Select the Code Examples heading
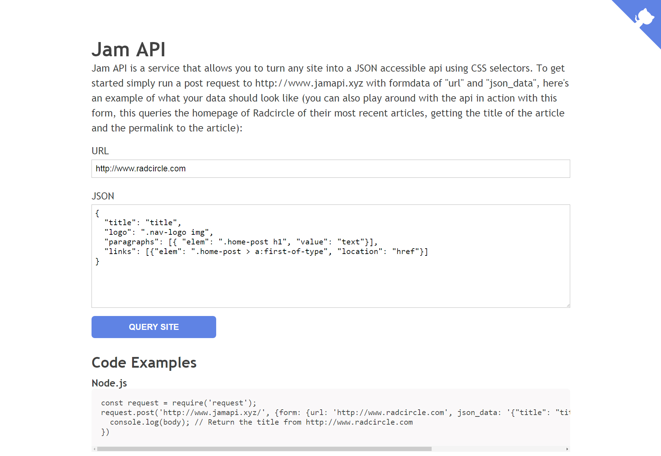The width and height of the screenshot is (661, 456). click(x=144, y=363)
